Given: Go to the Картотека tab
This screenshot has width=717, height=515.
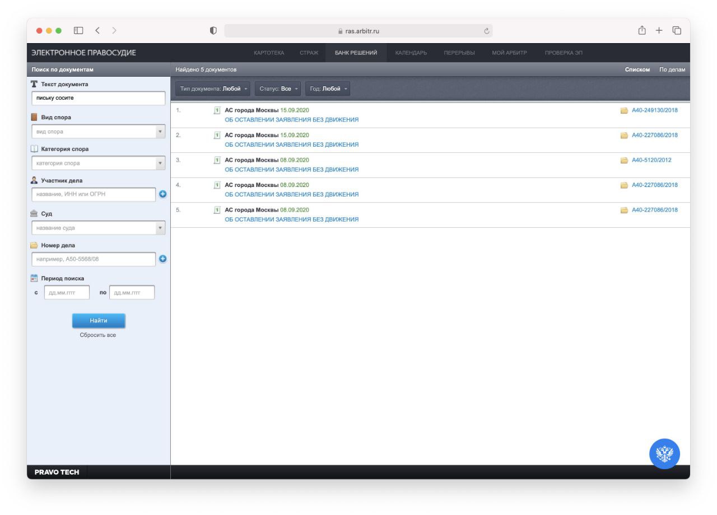Looking at the screenshot, I should pyautogui.click(x=269, y=53).
